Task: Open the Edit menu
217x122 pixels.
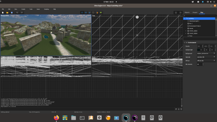Action: [x=9, y=9]
